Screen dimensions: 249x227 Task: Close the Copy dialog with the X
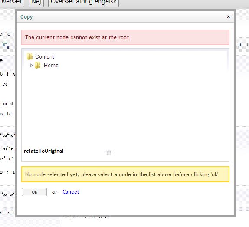[229, 16]
